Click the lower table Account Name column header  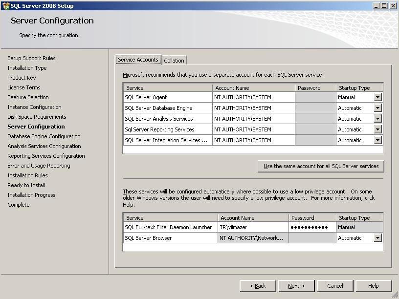click(253, 218)
